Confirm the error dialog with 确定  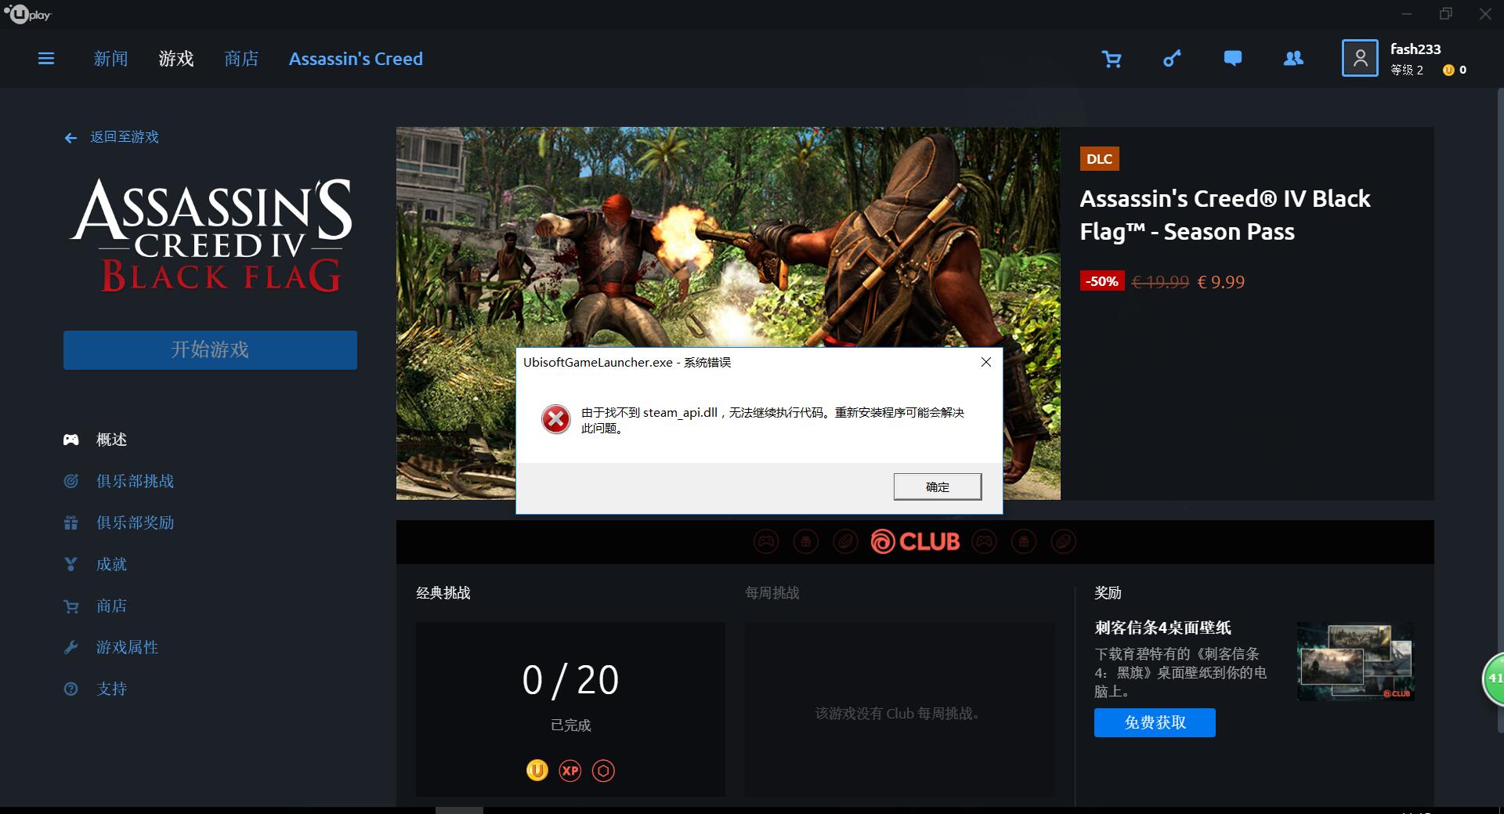938,487
